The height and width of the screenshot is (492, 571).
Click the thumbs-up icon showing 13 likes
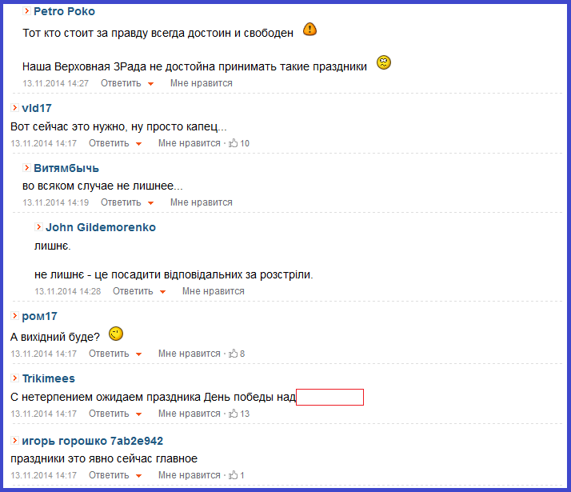coord(233,414)
